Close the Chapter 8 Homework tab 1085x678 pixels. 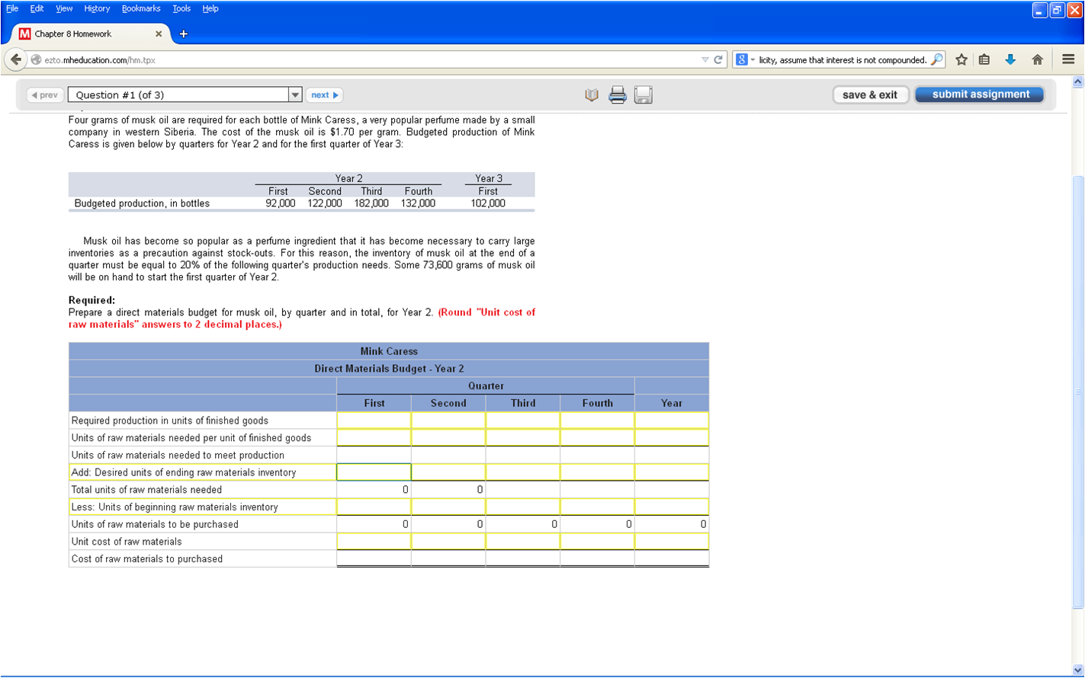tap(159, 34)
